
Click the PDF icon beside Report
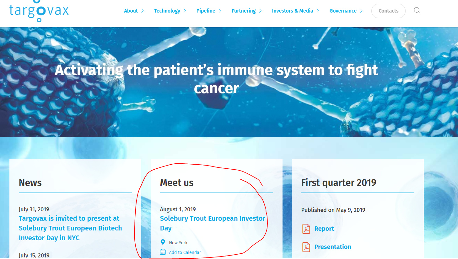[306, 229]
